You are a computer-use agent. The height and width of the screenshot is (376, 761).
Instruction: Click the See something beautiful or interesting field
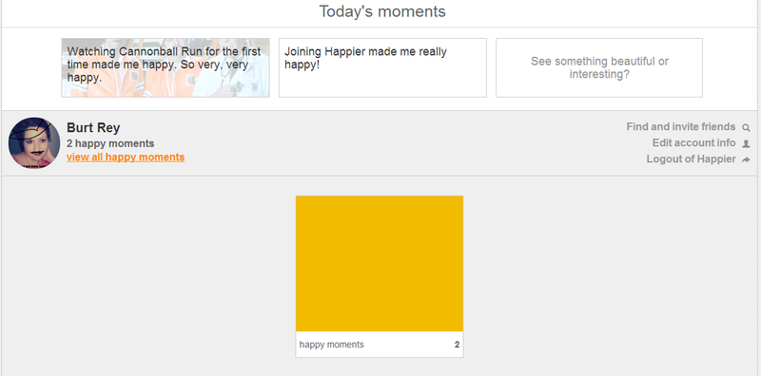[x=599, y=67]
